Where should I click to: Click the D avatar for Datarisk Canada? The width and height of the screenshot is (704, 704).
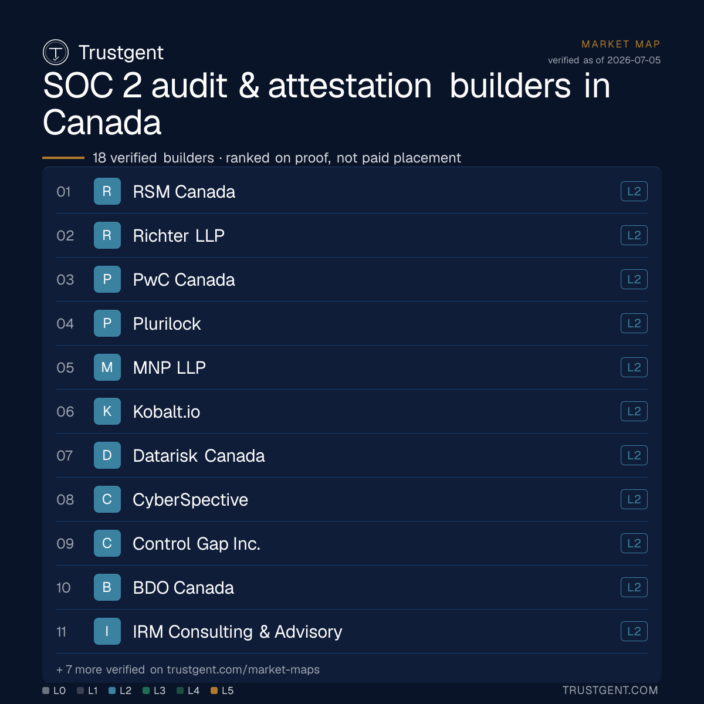click(107, 455)
